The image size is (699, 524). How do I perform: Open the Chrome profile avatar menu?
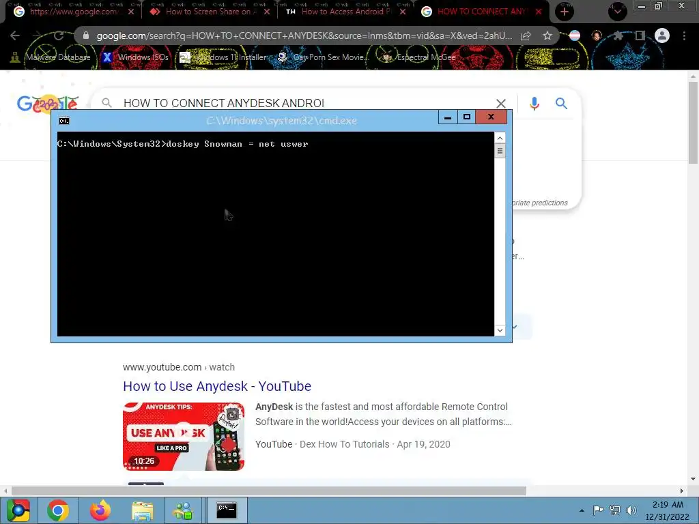662,35
